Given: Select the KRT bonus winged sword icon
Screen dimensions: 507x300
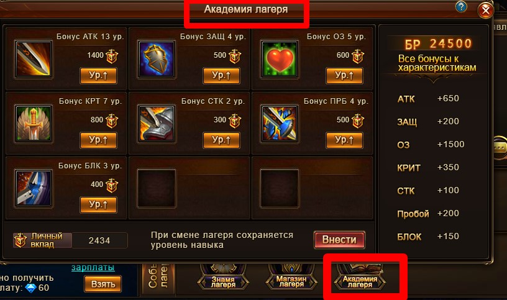Looking at the screenshot, I should click(x=34, y=124).
